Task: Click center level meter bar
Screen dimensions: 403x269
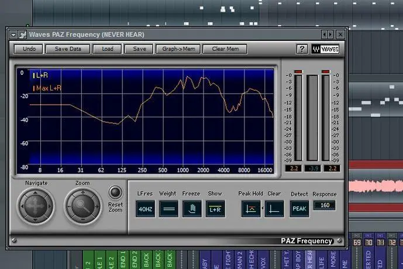Action: tap(312, 118)
